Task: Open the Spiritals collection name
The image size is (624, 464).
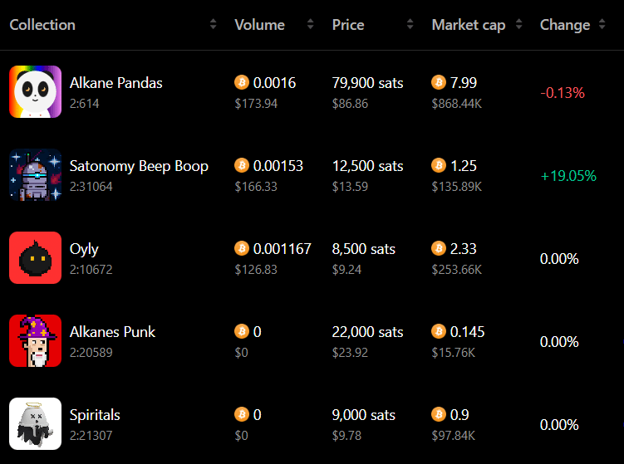Action: 95,415
